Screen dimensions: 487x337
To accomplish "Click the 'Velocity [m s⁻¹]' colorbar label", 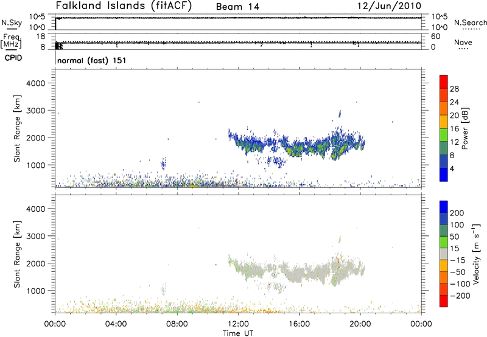I will coord(475,254).
